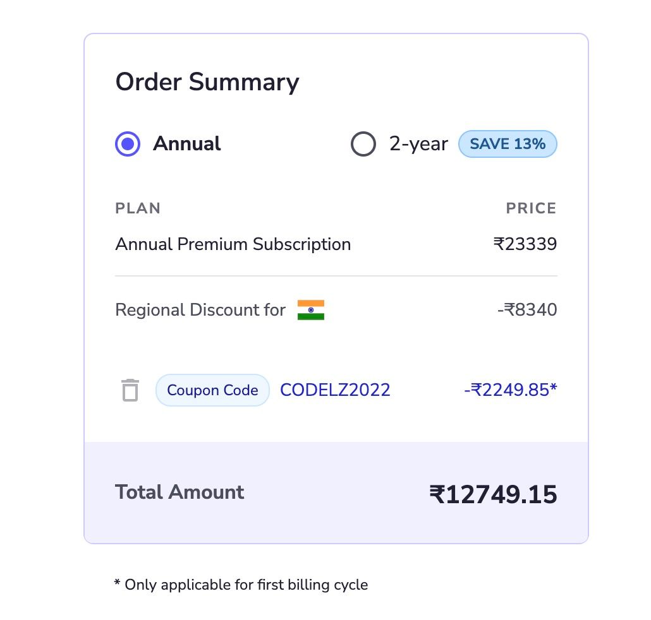Click the Total Amount label
Image resolution: width=651 pixels, height=620 pixels.
(179, 492)
